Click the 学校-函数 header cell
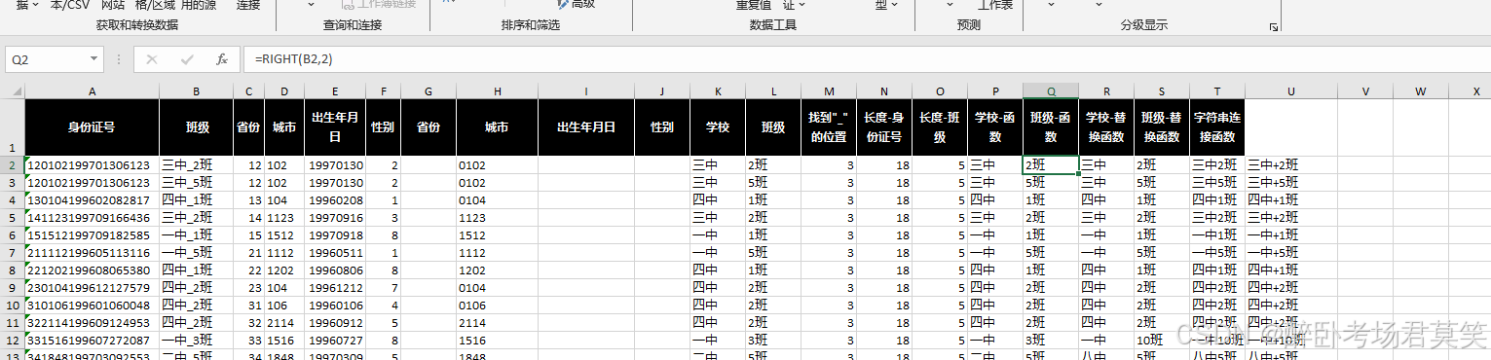Image resolution: width=1491 pixels, height=360 pixels. 995,127
